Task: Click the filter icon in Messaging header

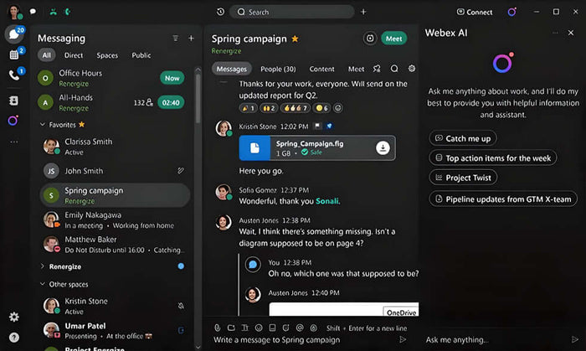Action: (x=175, y=39)
